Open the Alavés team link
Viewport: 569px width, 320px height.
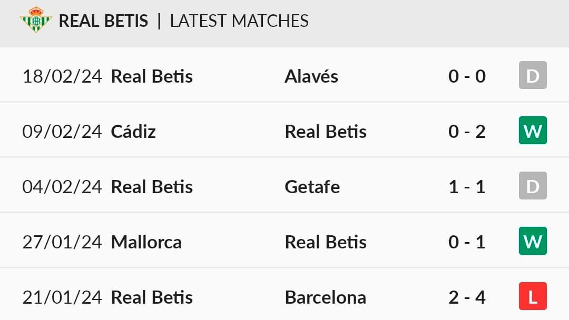coord(311,76)
